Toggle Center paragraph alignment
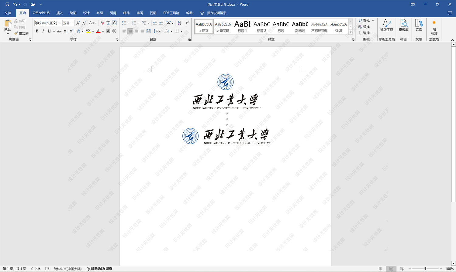 130,31
